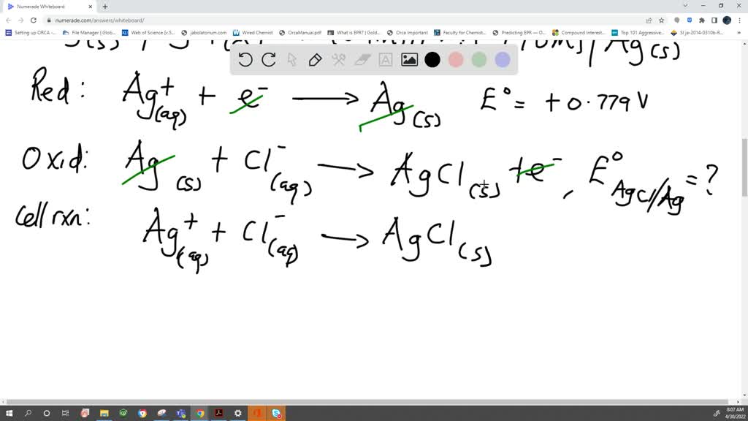
Task: Click the Eraser tool icon
Action: click(x=361, y=60)
